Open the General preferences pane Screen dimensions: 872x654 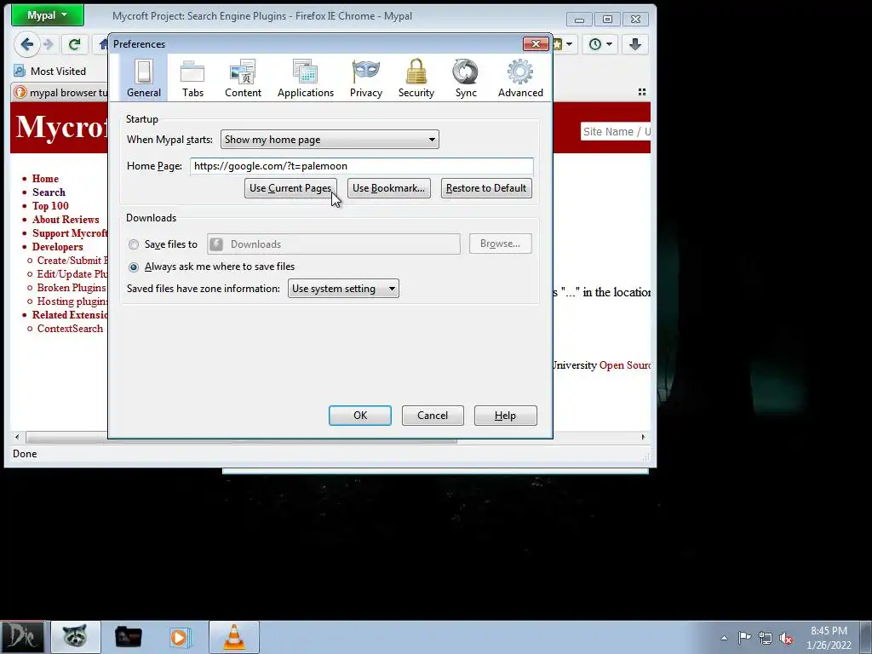click(x=143, y=78)
